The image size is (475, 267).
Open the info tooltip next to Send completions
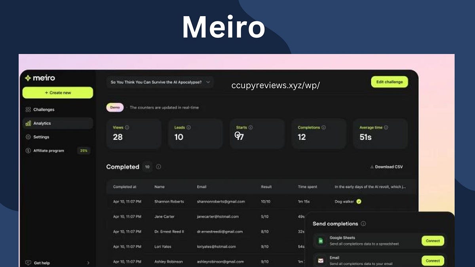tap(364, 223)
